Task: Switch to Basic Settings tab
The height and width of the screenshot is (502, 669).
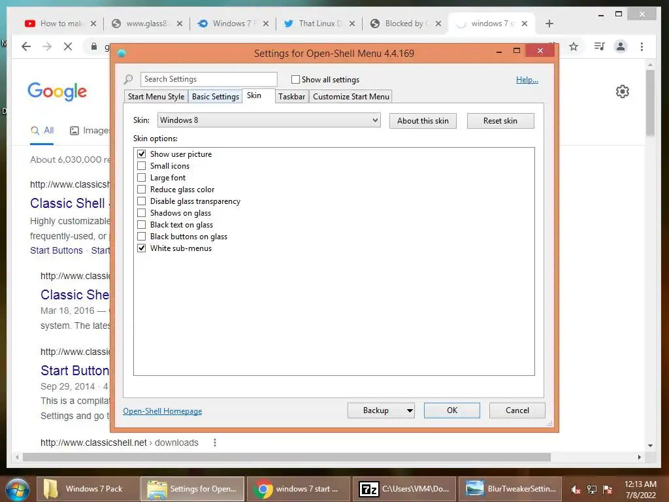Action: pyautogui.click(x=216, y=97)
